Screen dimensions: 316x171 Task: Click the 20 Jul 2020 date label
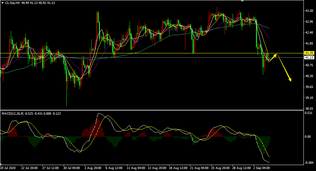(x=8, y=168)
